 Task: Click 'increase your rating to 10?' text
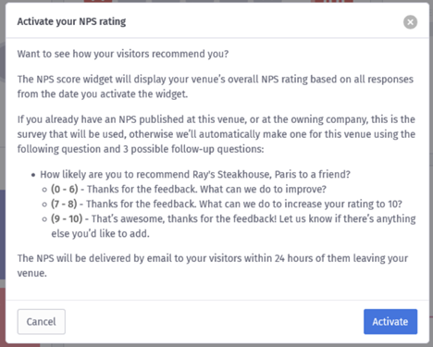343,204
